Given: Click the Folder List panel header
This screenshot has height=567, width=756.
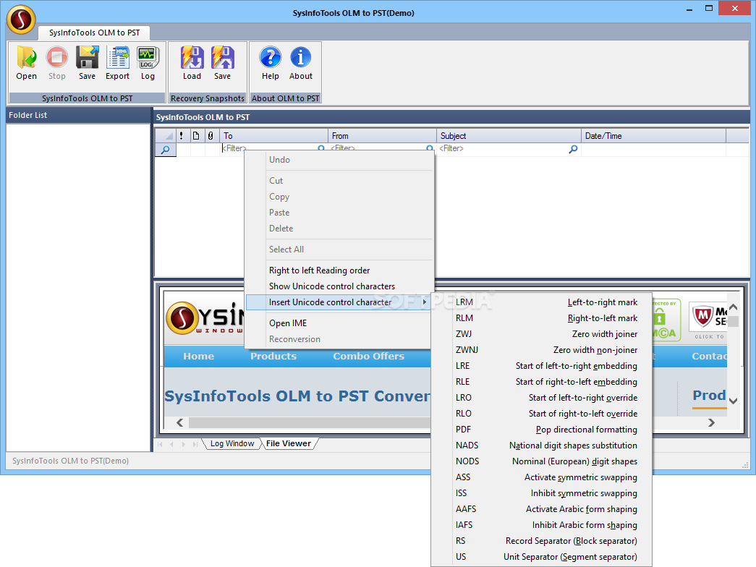Looking at the screenshot, I should pyautogui.click(x=78, y=115).
